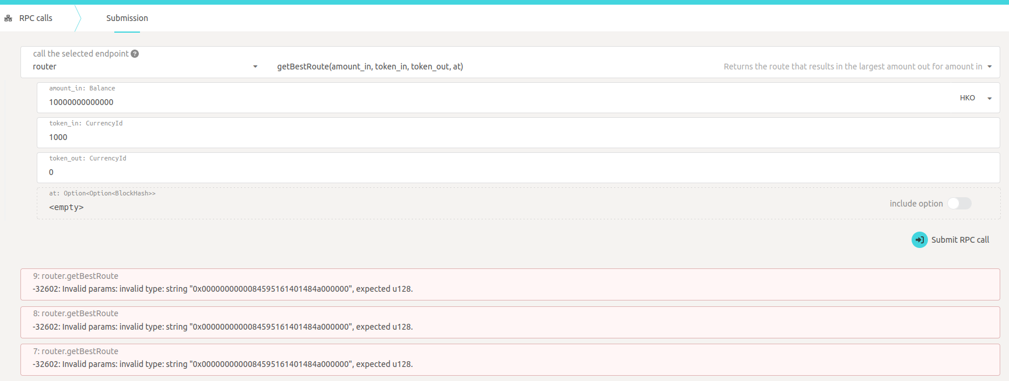1009x381 pixels.
Task: Toggle the include option switch
Action: tap(959, 203)
